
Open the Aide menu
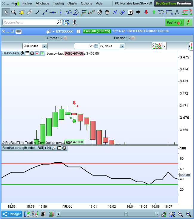click(x=99, y=3)
